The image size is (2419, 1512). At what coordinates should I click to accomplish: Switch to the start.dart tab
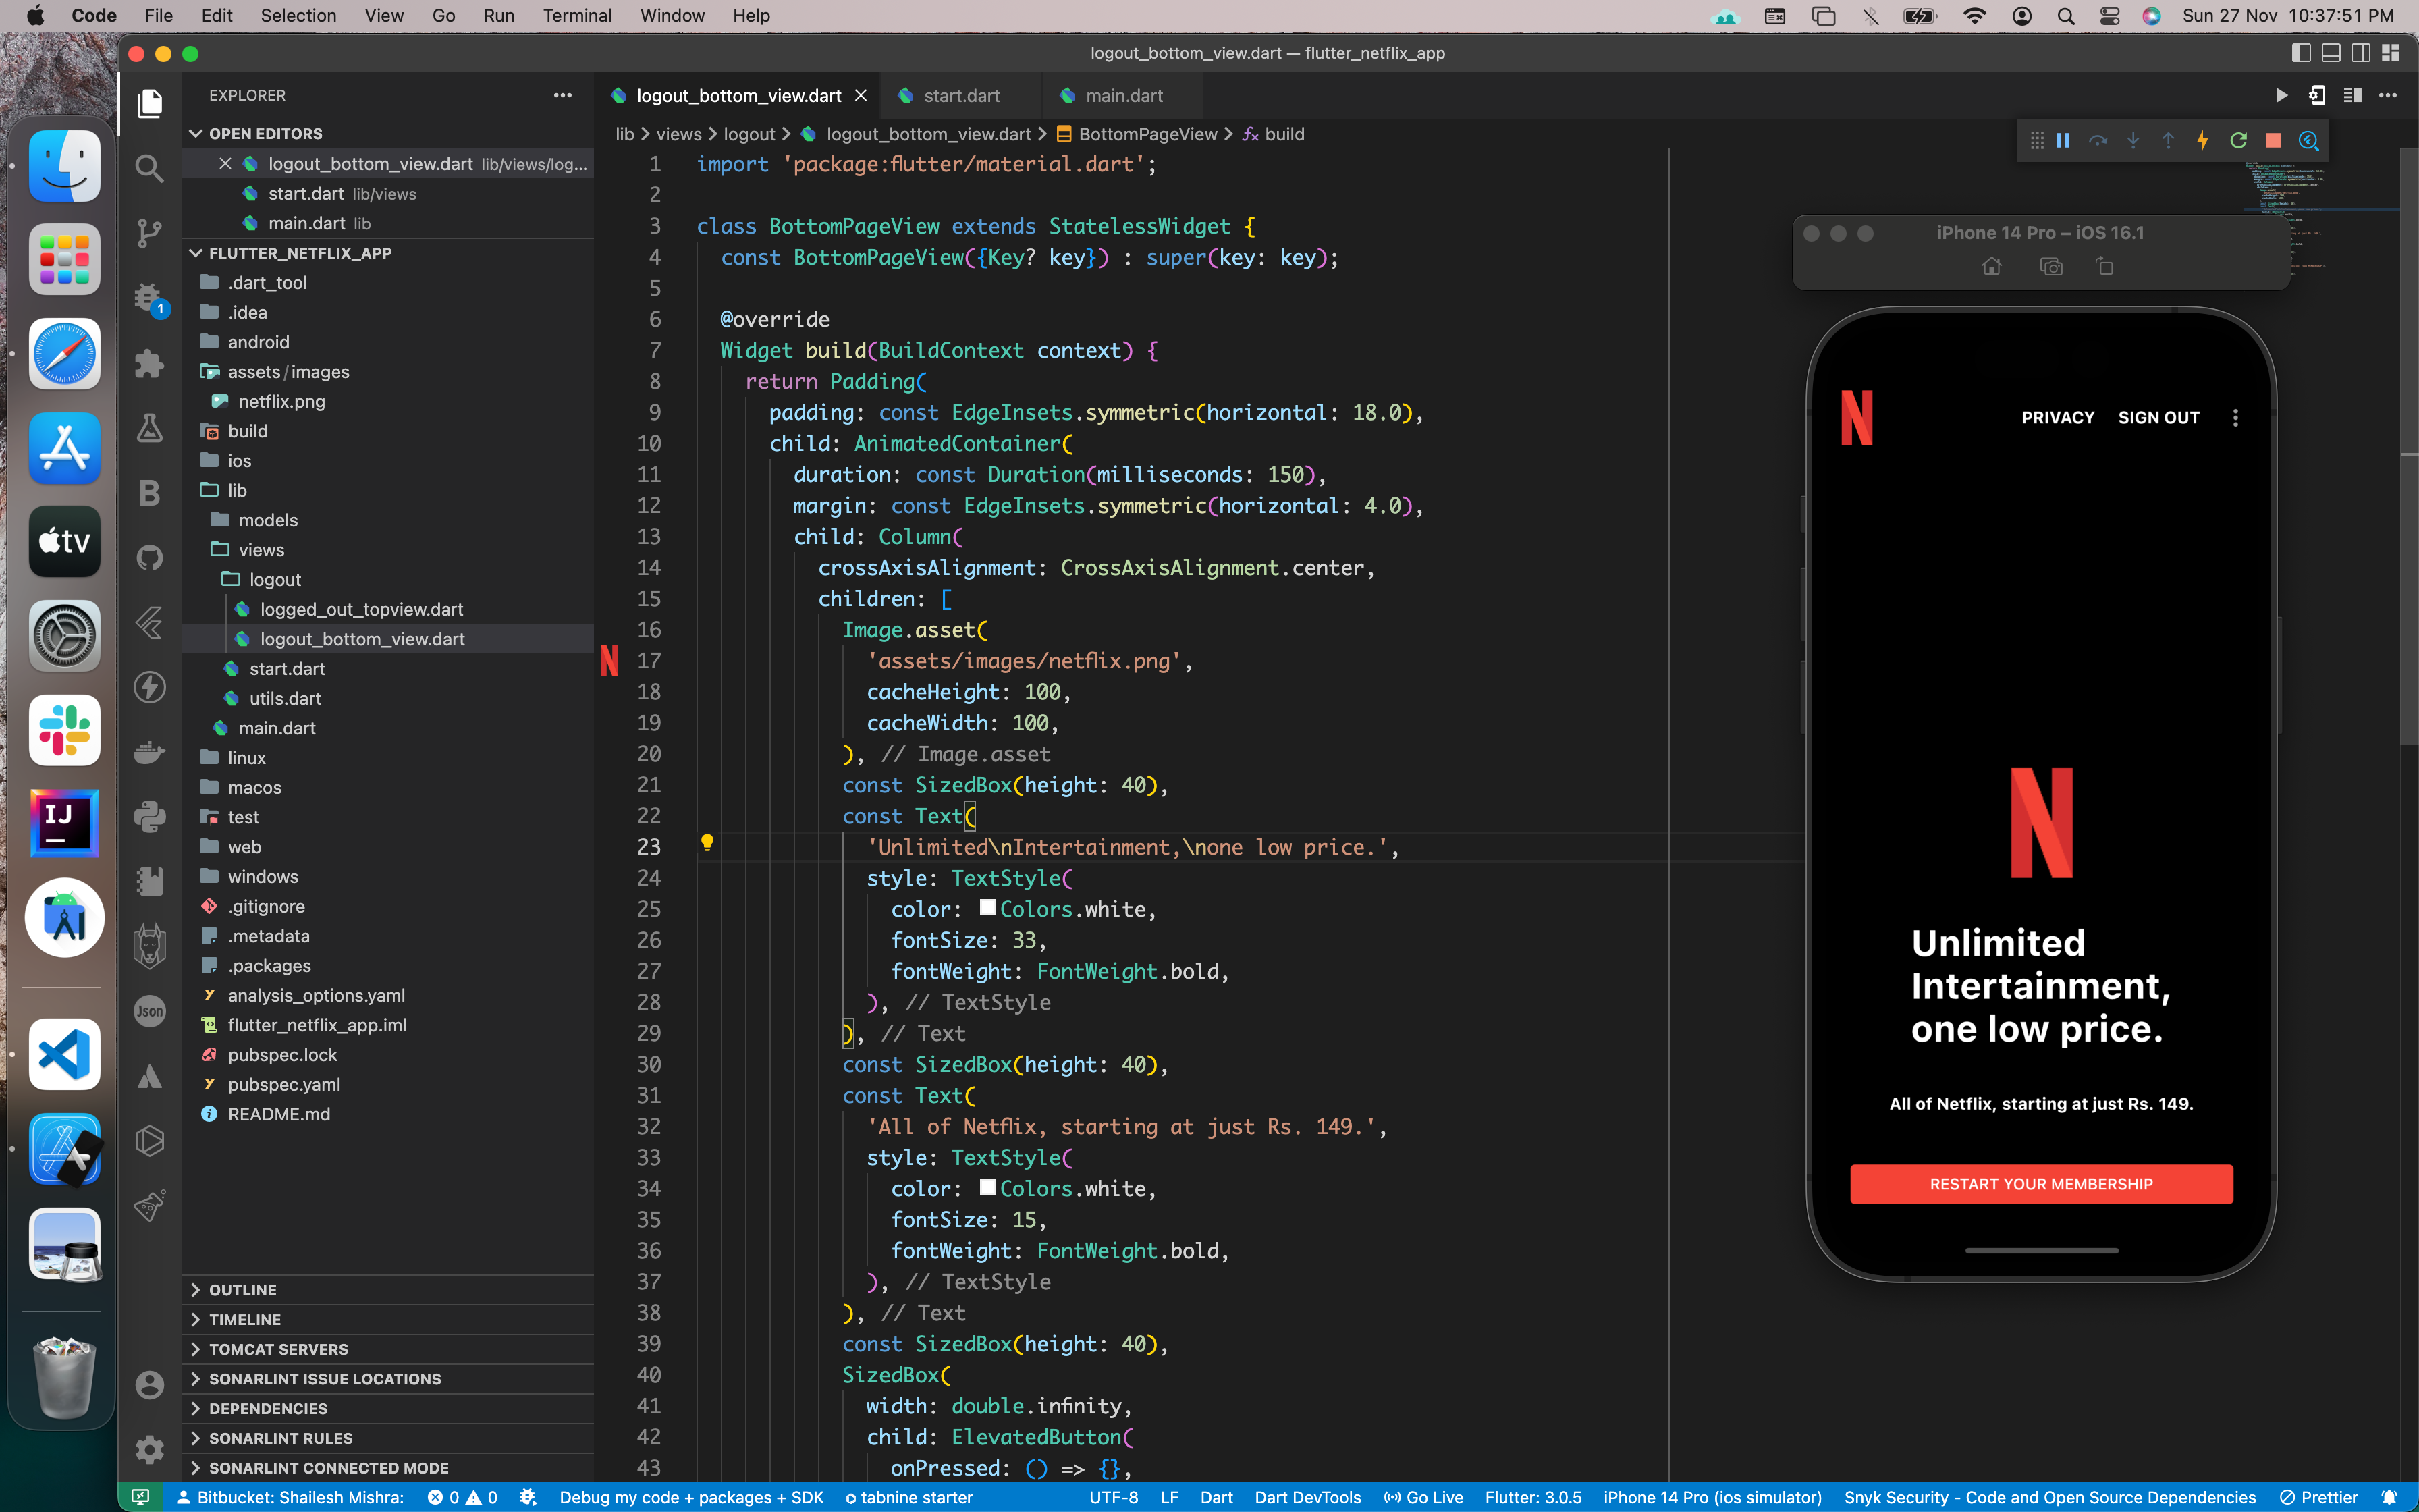(x=960, y=96)
